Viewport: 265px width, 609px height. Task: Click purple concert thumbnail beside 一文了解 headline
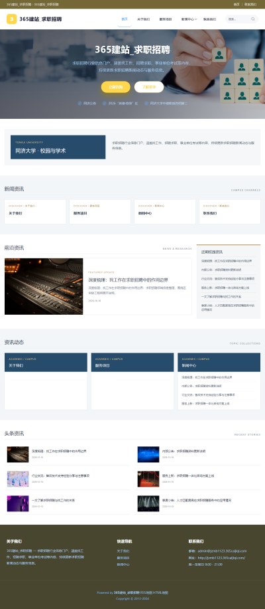18,503
